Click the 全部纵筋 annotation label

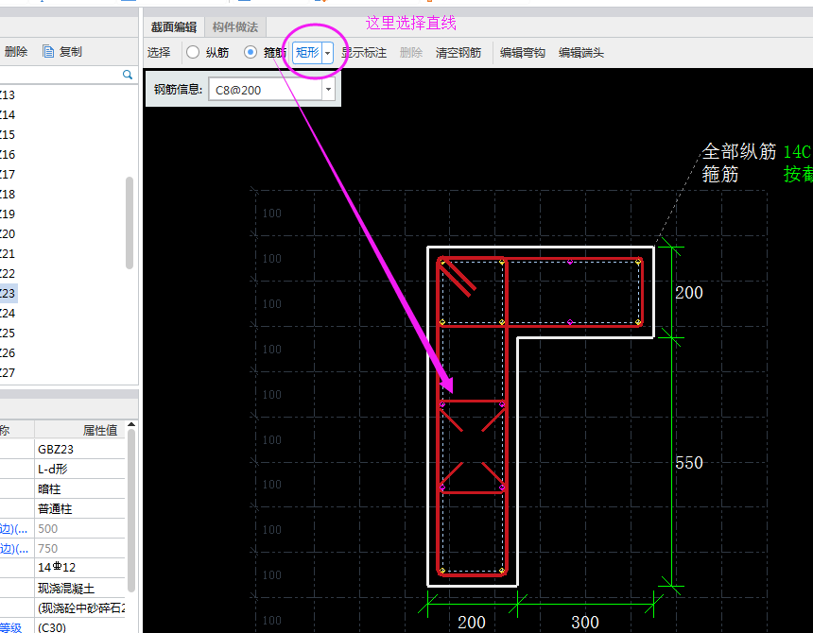coord(739,151)
